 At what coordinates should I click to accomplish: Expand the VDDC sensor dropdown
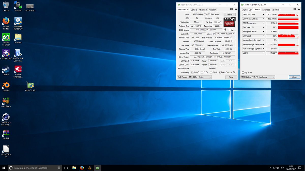click(264, 53)
